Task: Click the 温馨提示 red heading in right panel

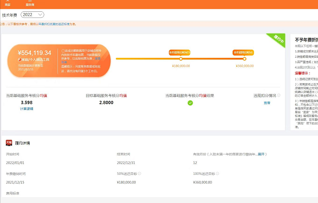Action: (302, 73)
